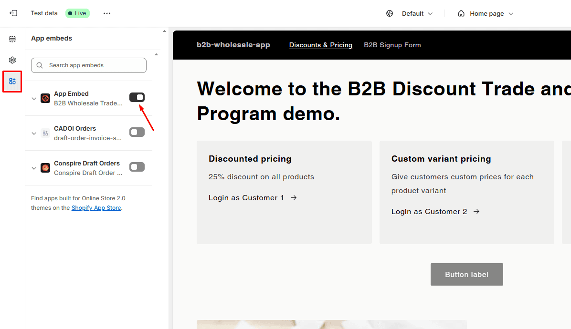
Task: Open the Default market dropdown
Action: click(417, 13)
